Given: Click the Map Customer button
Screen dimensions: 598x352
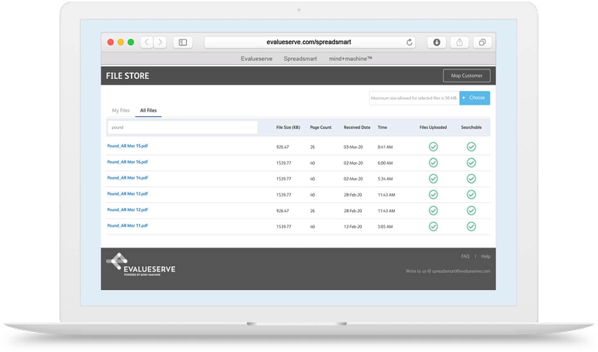Looking at the screenshot, I should tap(466, 75).
